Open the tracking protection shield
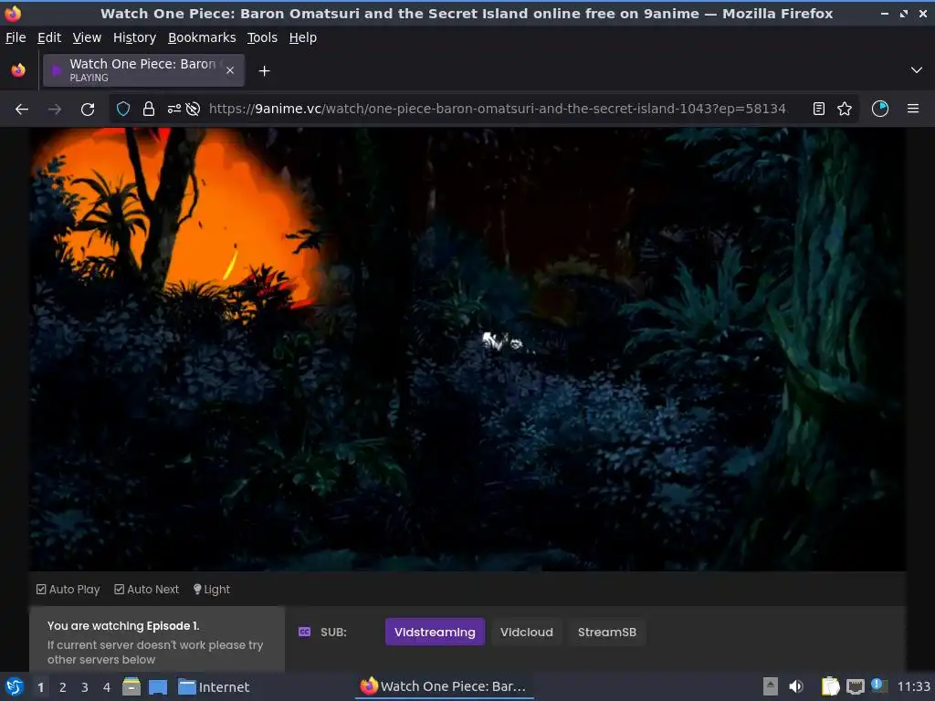Screen dimensions: 935x701 [x=123, y=110]
